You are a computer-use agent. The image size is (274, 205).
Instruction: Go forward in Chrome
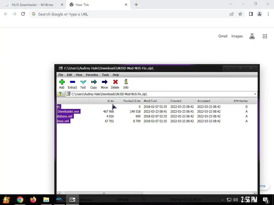click(x=14, y=14)
